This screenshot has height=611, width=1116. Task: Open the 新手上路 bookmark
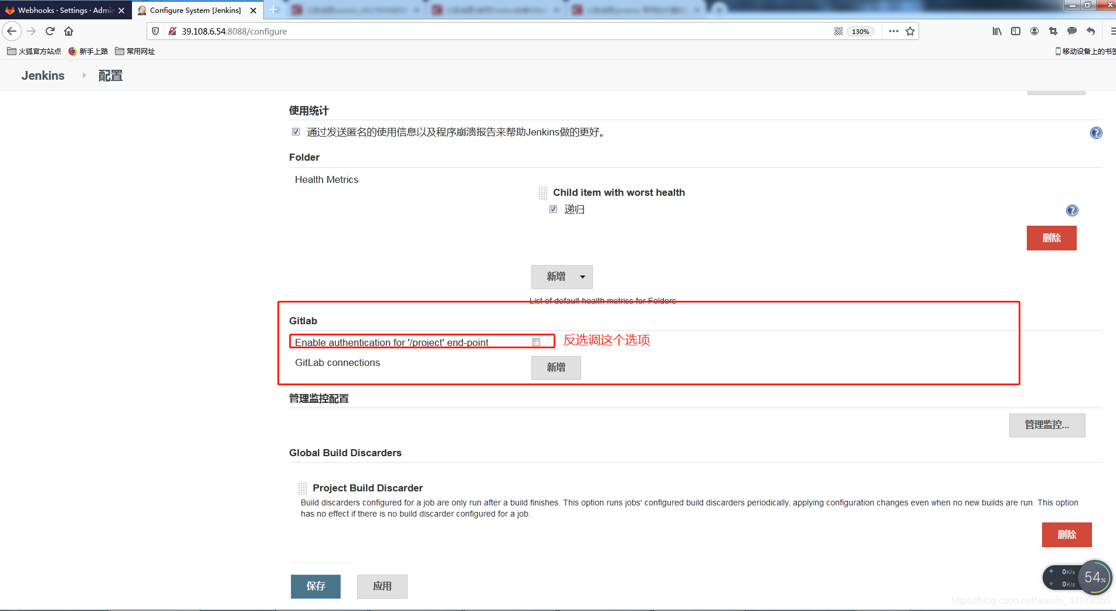[x=88, y=51]
